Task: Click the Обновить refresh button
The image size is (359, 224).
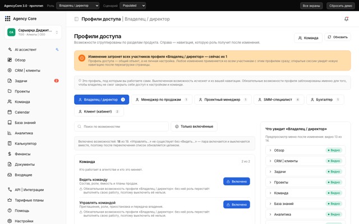Action: pyautogui.click(x=338, y=37)
